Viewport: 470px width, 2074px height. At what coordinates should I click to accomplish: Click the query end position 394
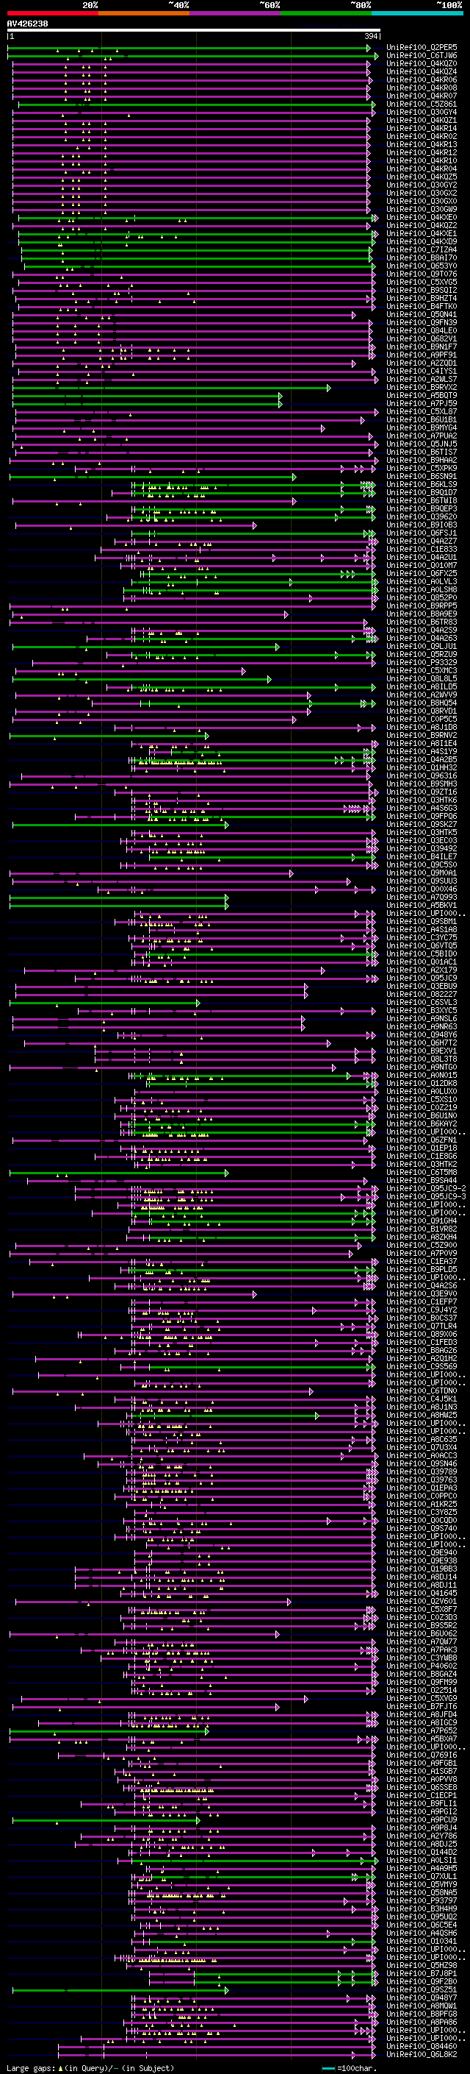371,37
